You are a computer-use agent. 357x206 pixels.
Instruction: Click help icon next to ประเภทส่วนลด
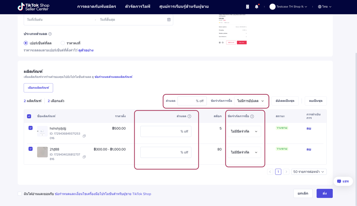point(50,34)
